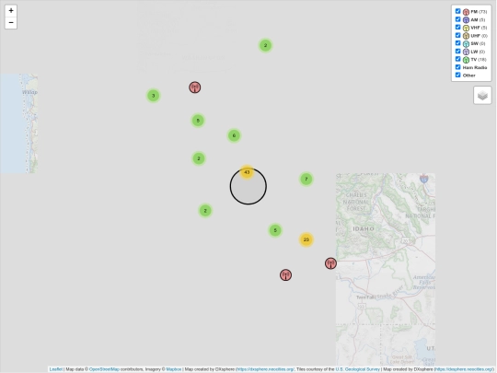Open the yellow cluster marked 43
The width and height of the screenshot is (497, 373).
click(247, 172)
